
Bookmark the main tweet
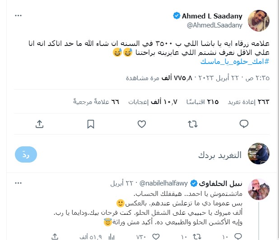(91, 124)
